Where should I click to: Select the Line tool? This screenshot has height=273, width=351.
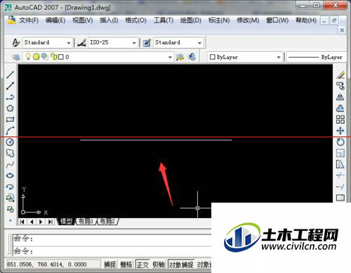click(x=10, y=75)
